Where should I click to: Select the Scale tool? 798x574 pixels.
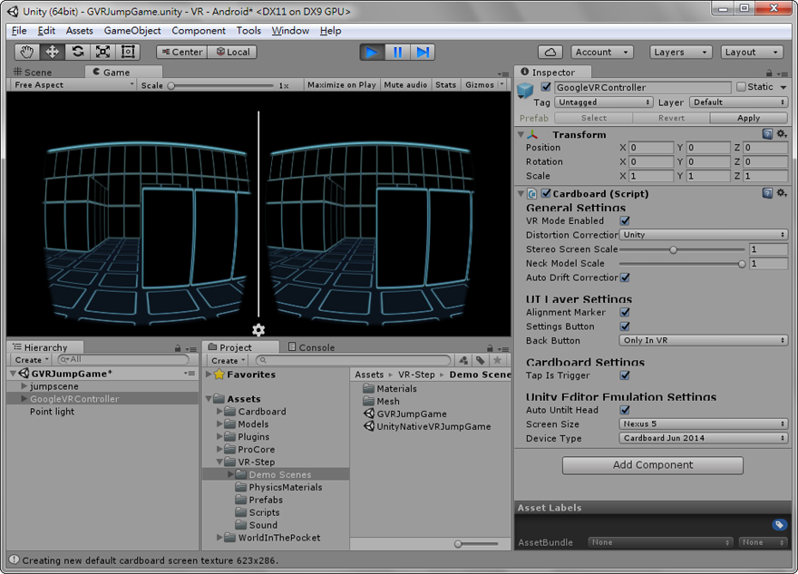[x=102, y=52]
